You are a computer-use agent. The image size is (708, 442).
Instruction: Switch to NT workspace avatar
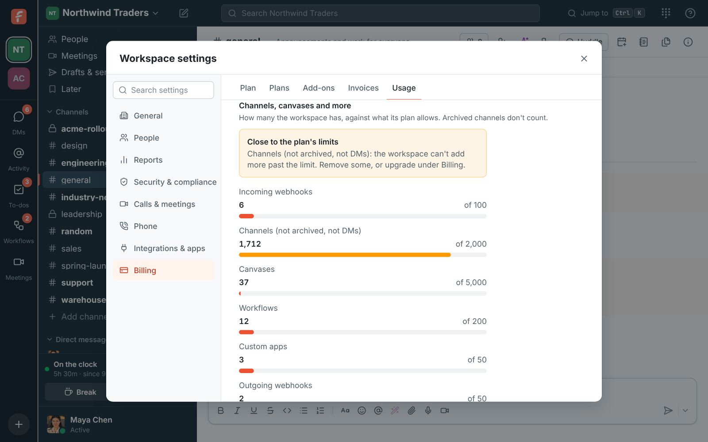point(19,50)
